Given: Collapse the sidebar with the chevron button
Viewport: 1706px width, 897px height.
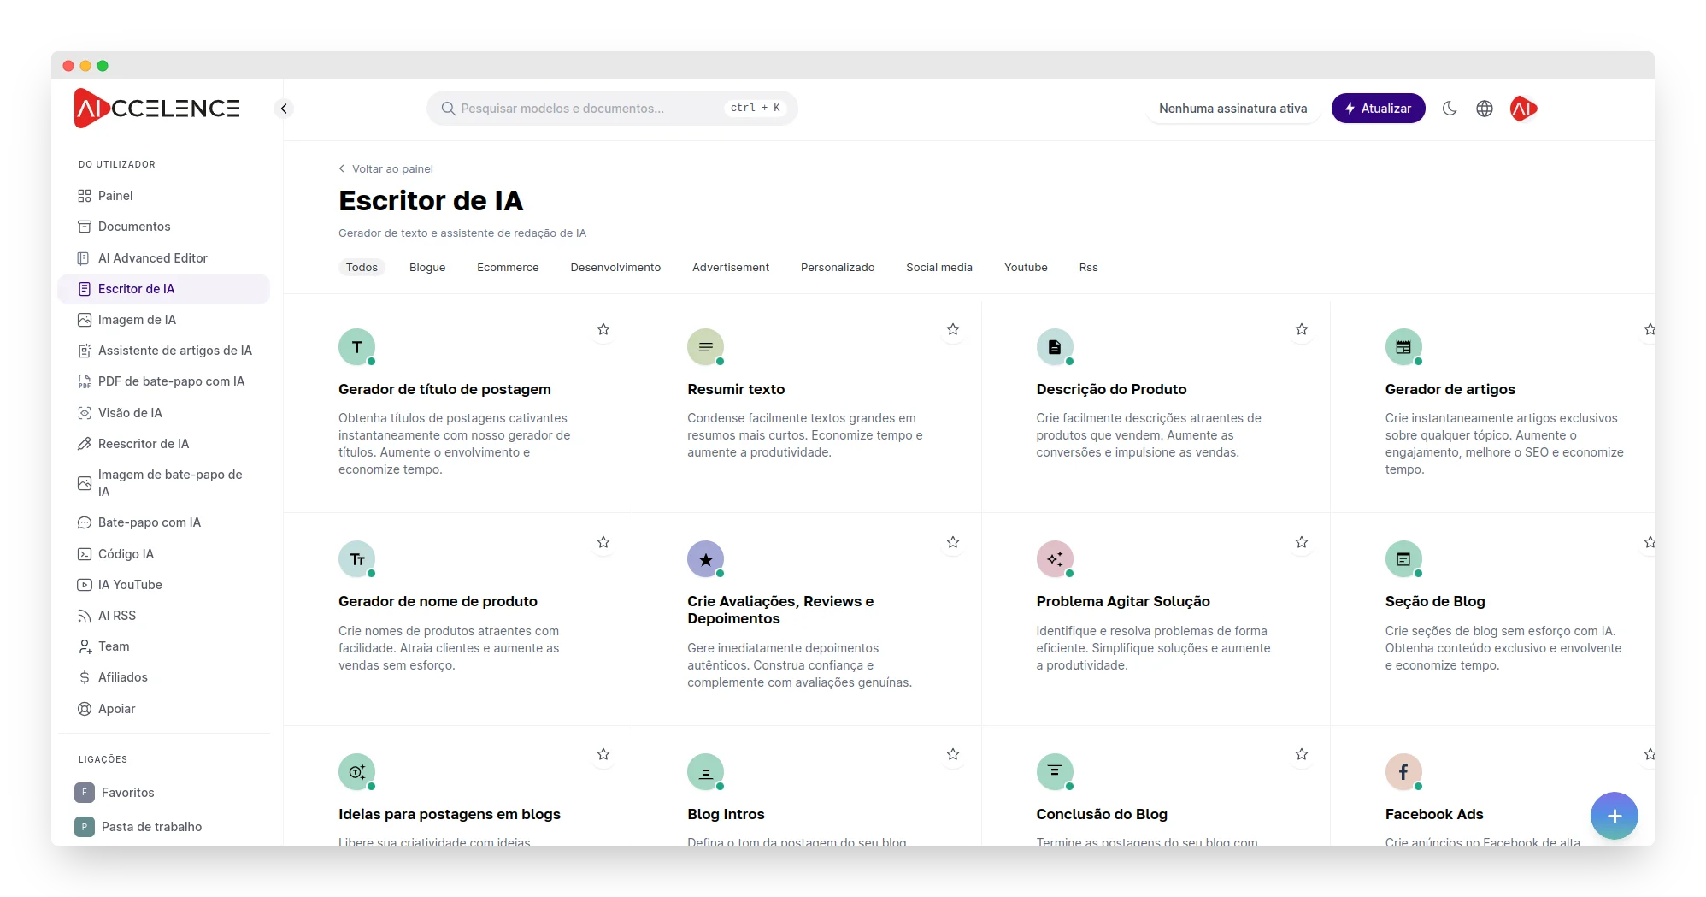Looking at the screenshot, I should [284, 109].
